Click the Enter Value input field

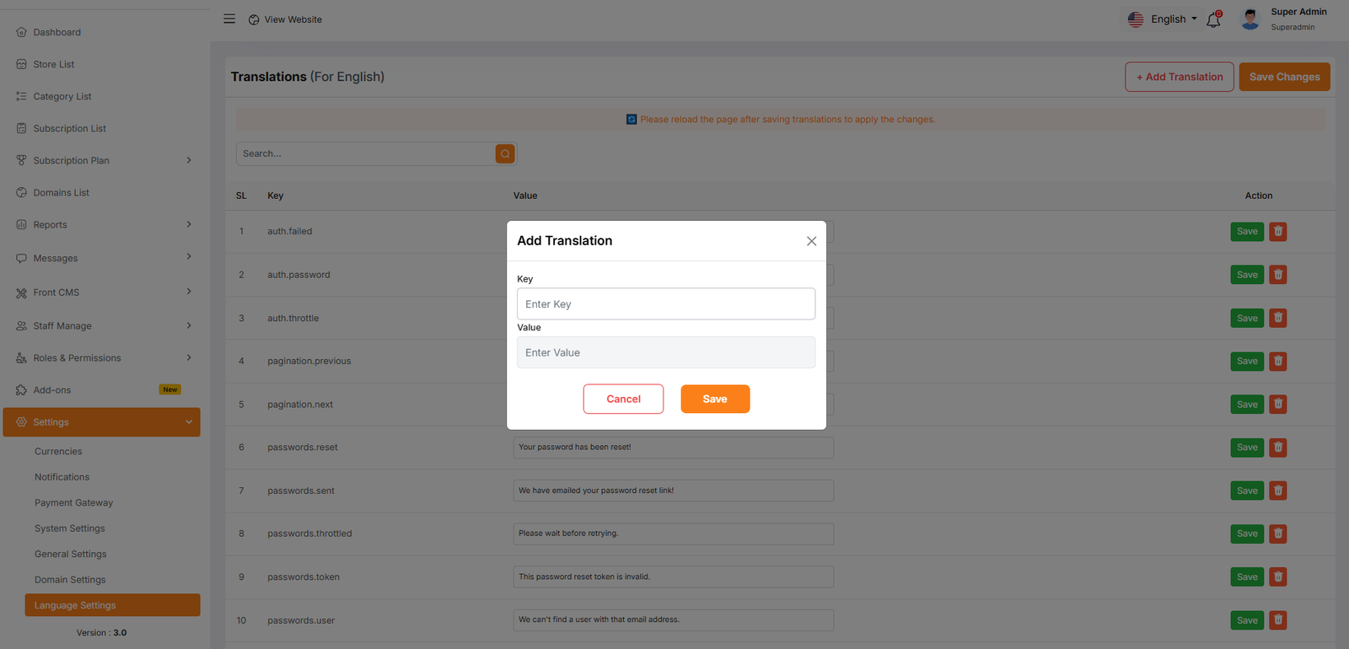(665, 353)
